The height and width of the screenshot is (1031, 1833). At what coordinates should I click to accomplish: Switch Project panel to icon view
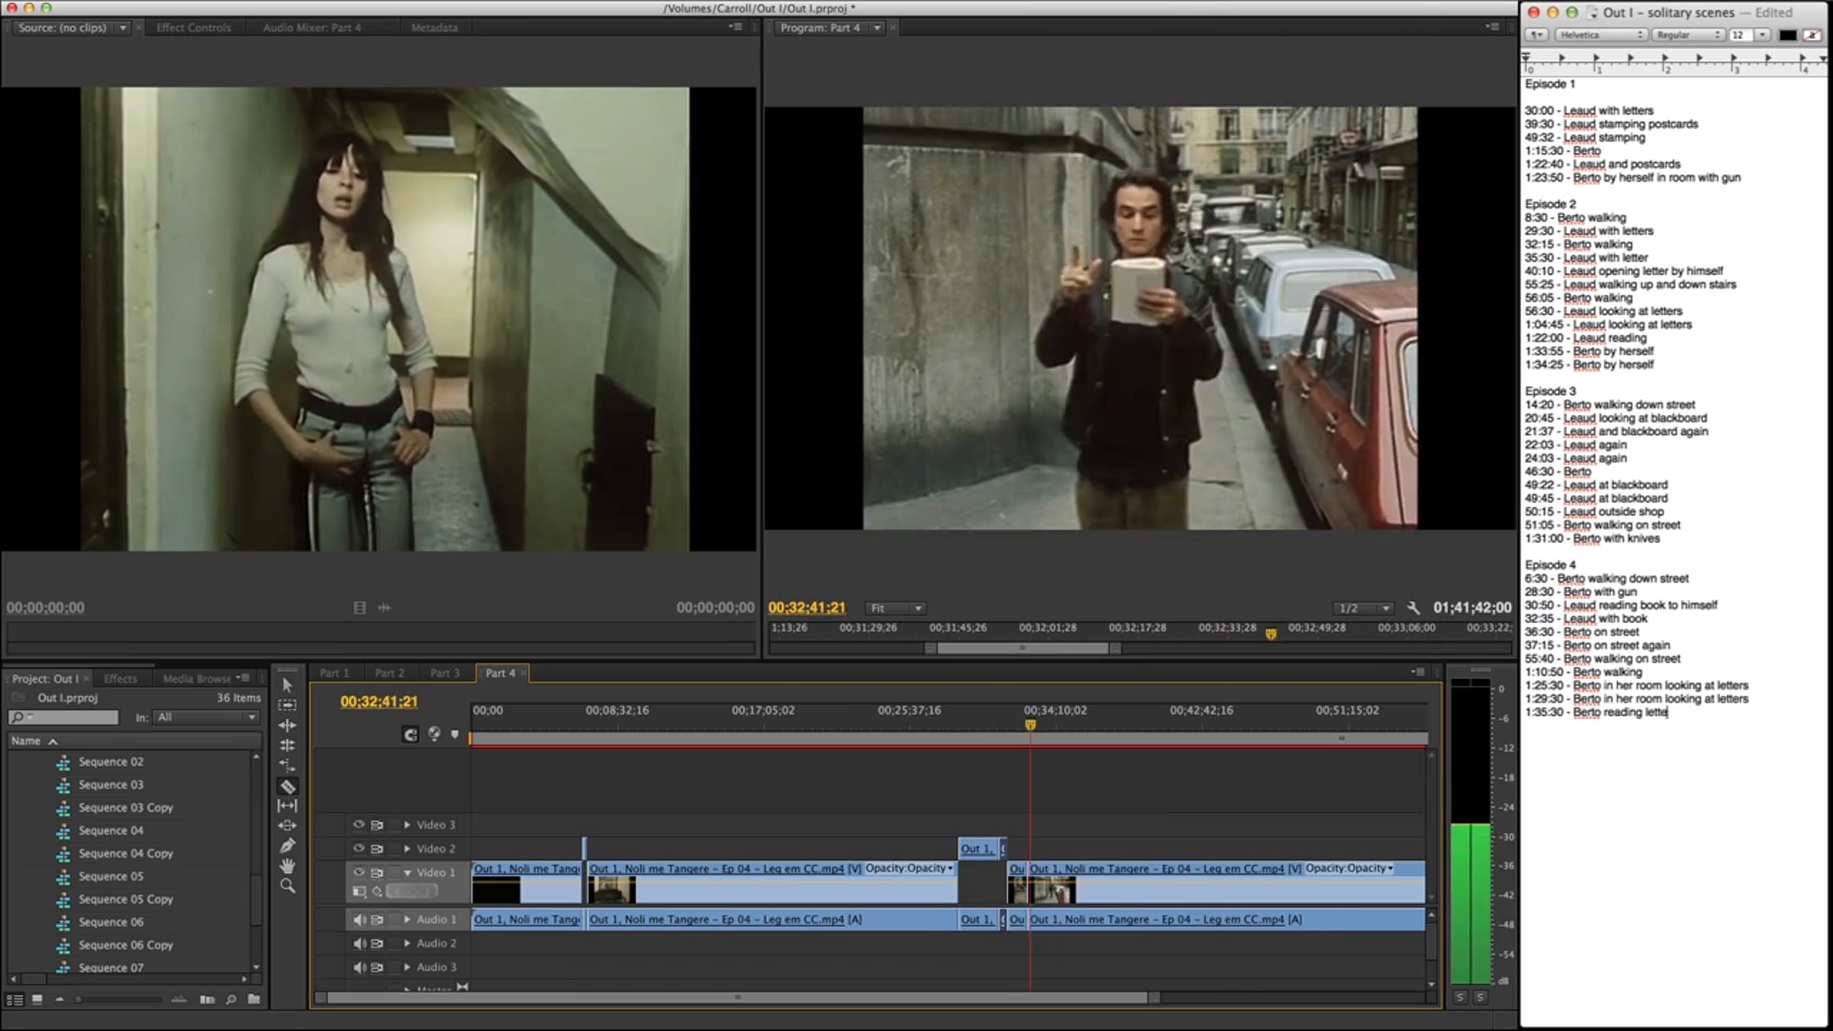(x=37, y=999)
